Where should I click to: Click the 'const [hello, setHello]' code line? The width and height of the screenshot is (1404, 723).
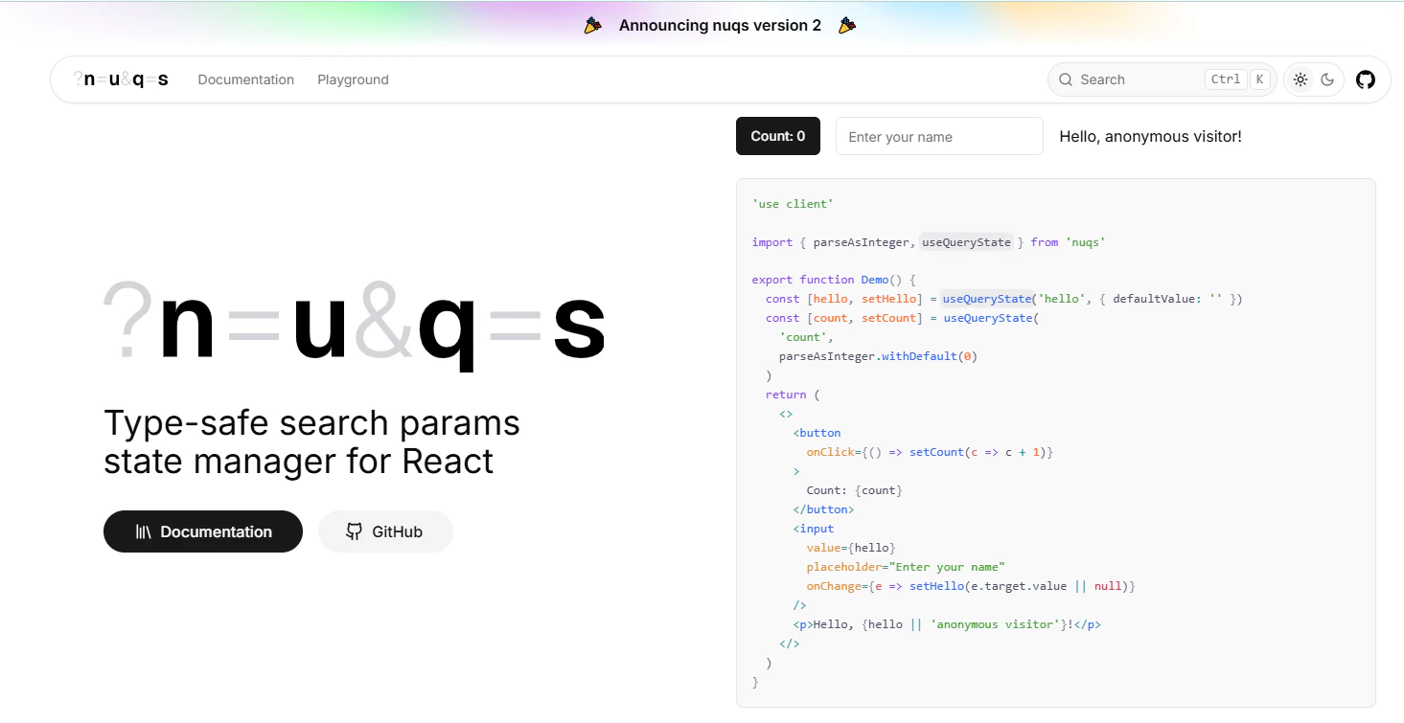click(x=1003, y=299)
